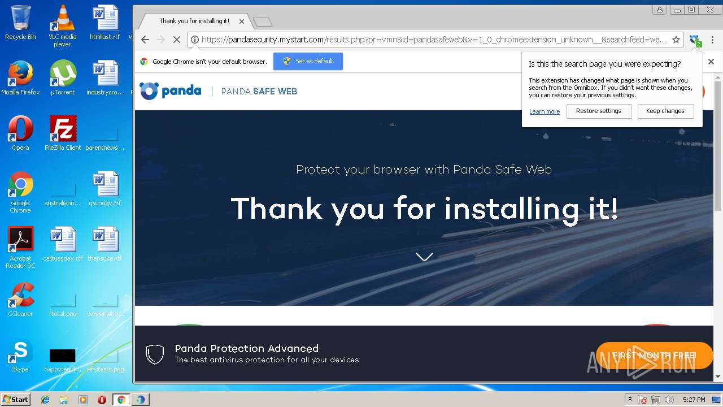The image size is (723, 407).
Task: Open Chrome three-dot menu
Action: (712, 40)
